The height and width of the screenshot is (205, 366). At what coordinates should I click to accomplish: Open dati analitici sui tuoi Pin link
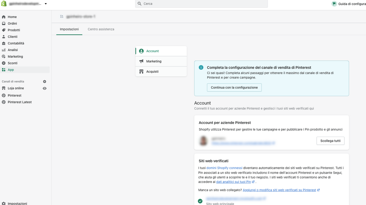(x=233, y=182)
